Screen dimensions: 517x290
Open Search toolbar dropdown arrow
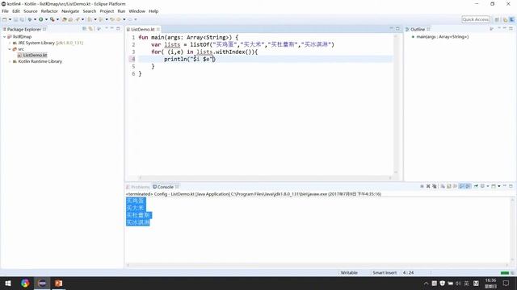point(82,19)
